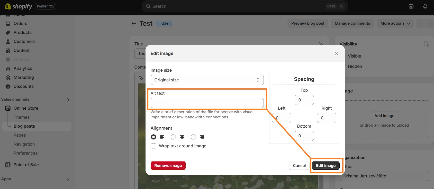
Task: Click the Add image button
Action: 384,116
